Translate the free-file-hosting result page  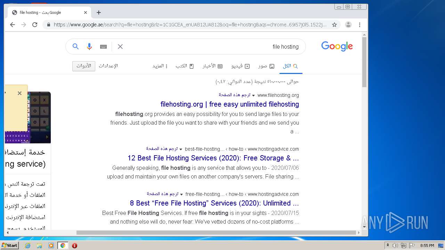[x=163, y=194]
